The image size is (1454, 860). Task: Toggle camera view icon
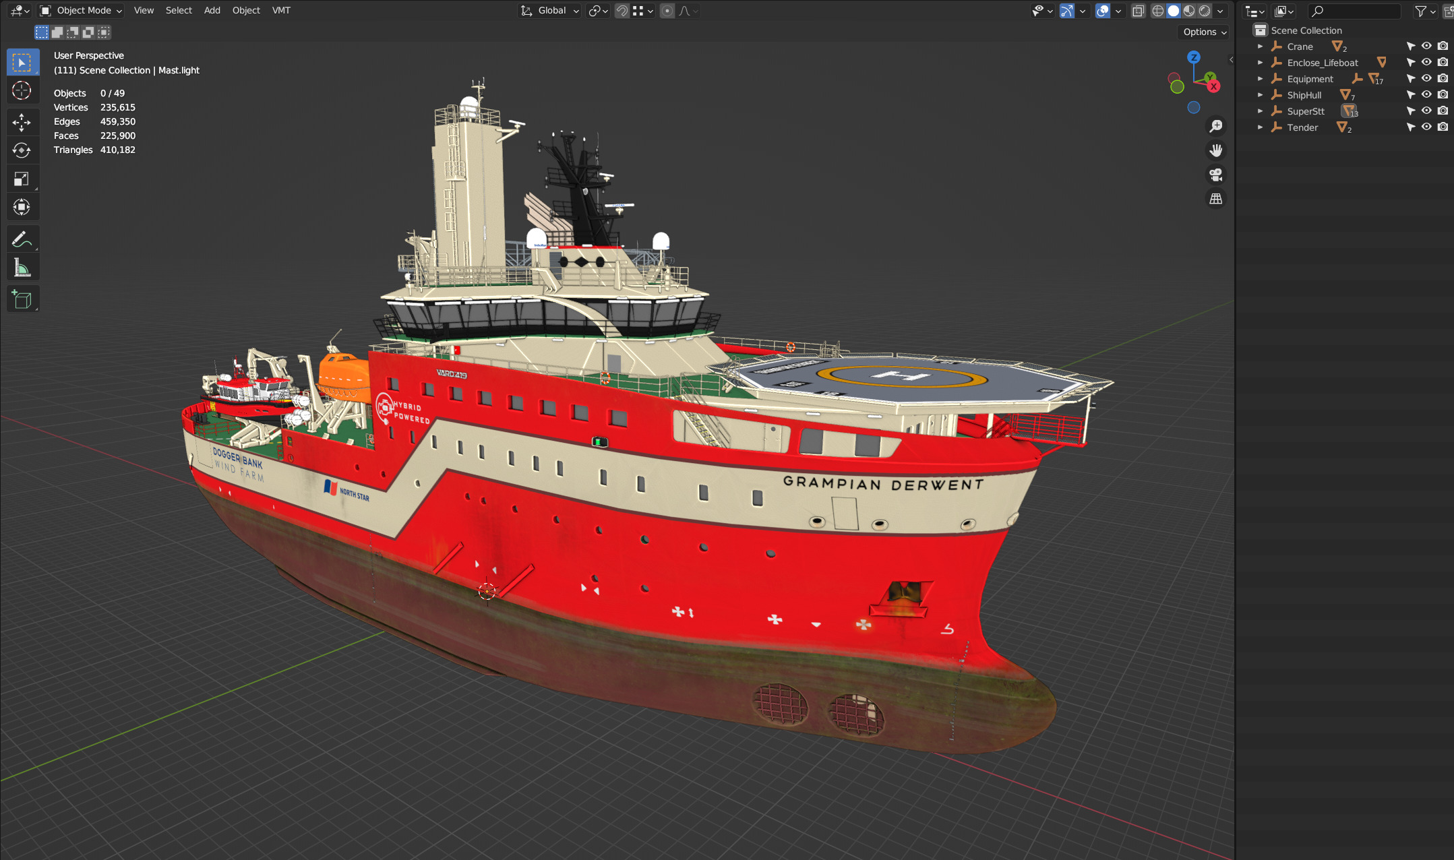[x=1216, y=175]
